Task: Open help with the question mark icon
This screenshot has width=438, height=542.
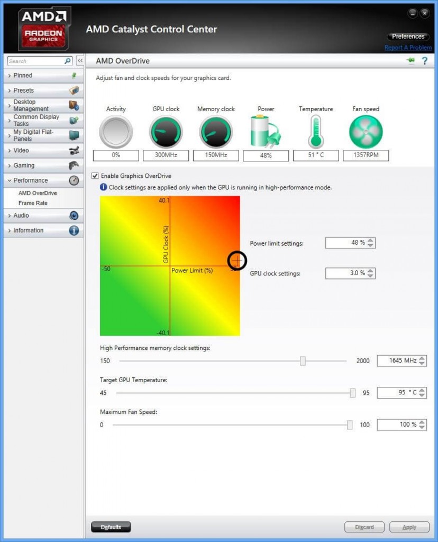Action: (425, 61)
